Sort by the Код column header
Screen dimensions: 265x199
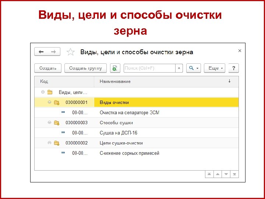click(64, 81)
